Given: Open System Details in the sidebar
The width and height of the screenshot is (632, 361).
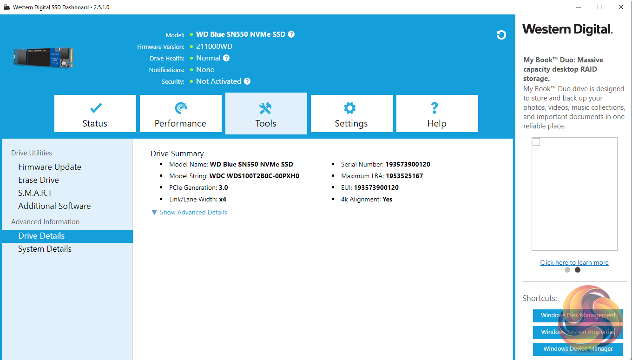Looking at the screenshot, I should [x=45, y=249].
